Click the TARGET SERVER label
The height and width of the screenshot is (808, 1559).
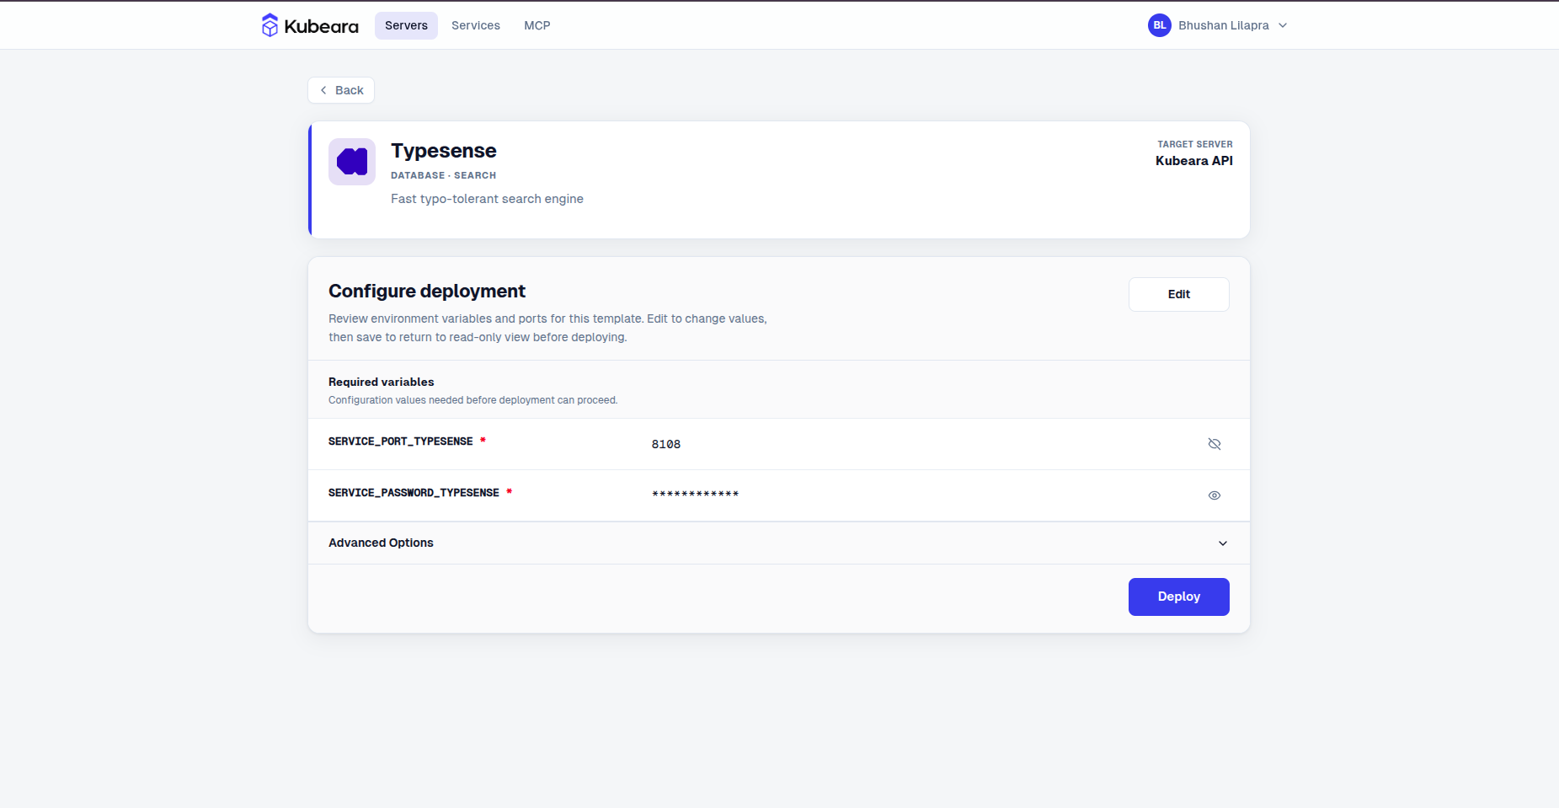click(1195, 144)
